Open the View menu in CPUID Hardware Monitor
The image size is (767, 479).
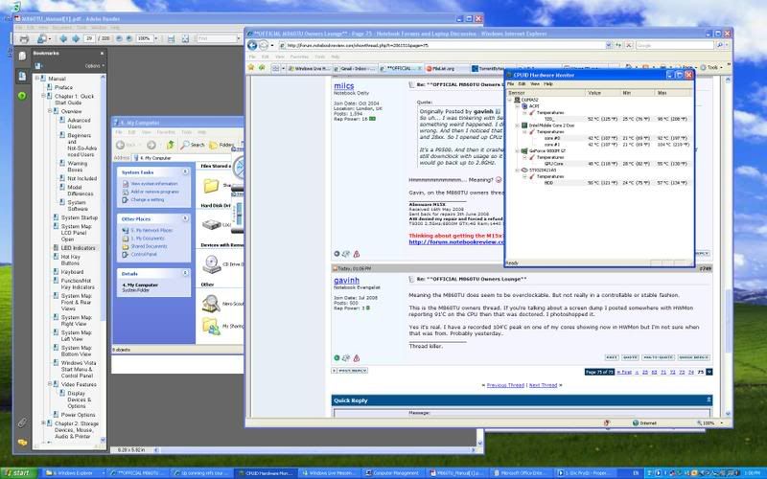tap(535, 84)
